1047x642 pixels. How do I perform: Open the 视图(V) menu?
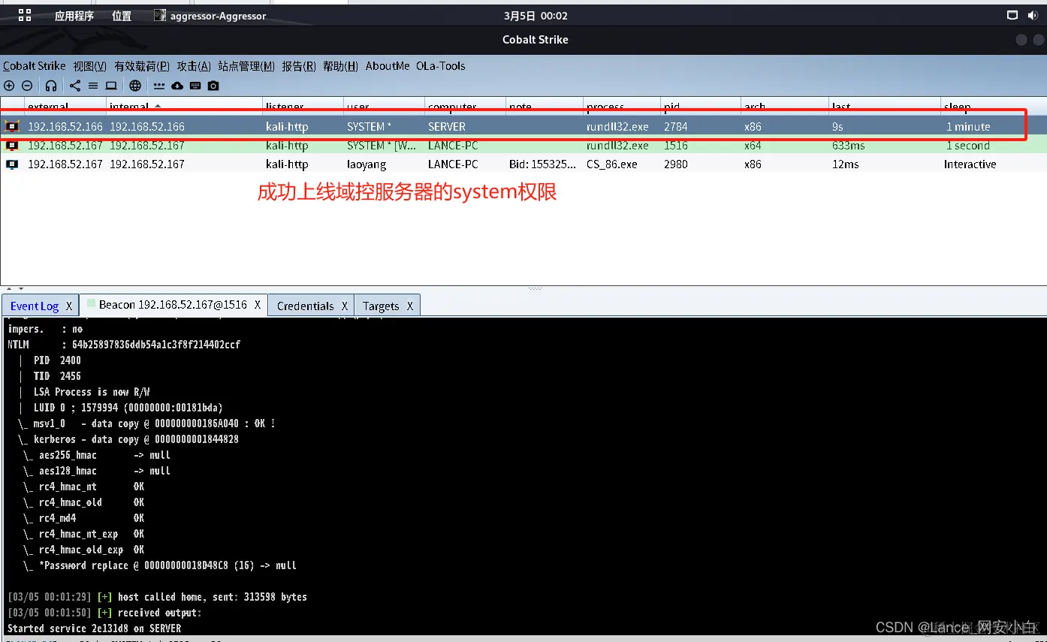point(90,66)
